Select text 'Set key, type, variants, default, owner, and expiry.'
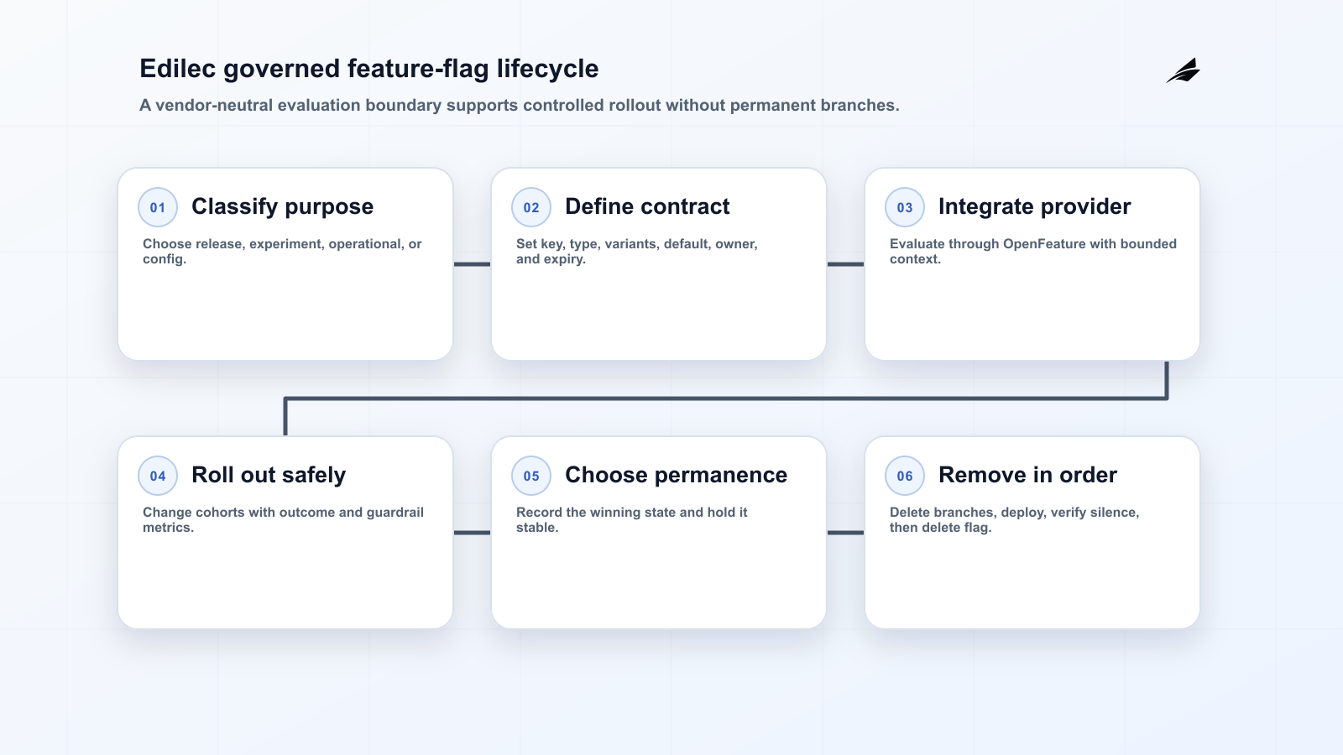1343x755 pixels. (637, 252)
